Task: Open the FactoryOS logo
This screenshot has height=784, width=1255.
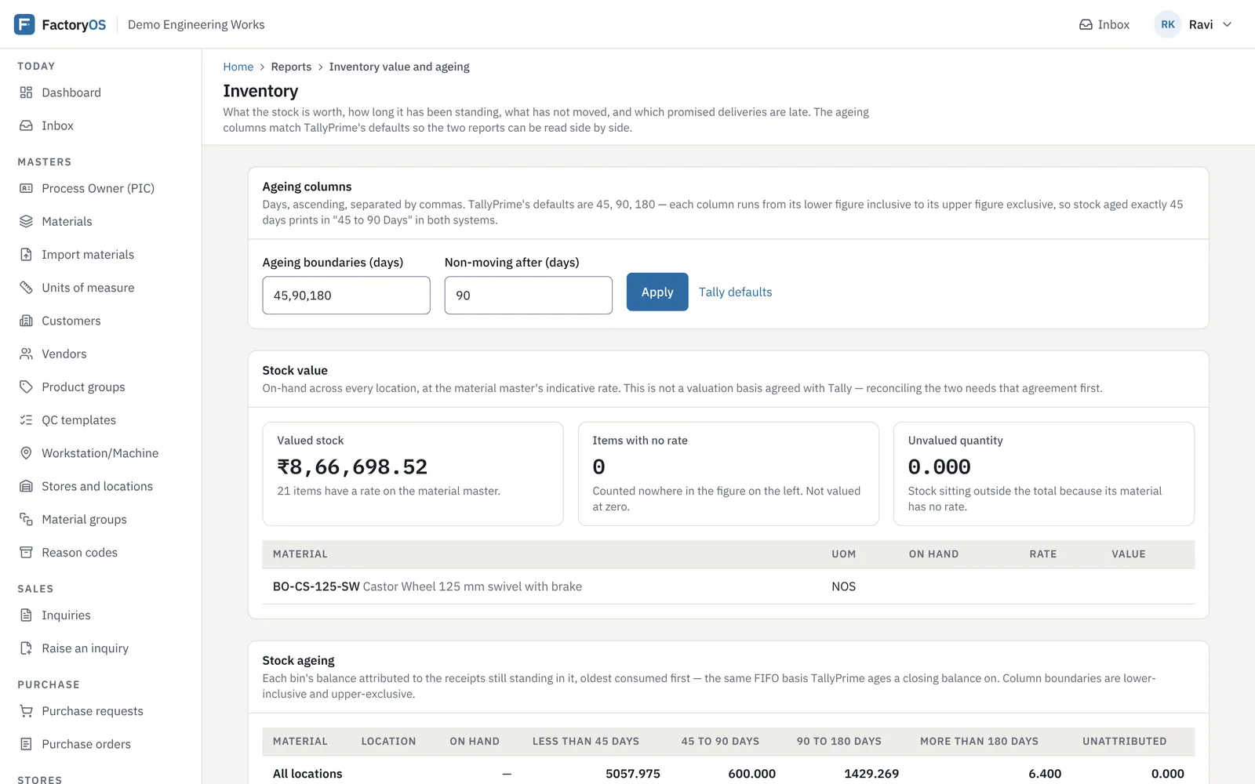Action: (24, 24)
